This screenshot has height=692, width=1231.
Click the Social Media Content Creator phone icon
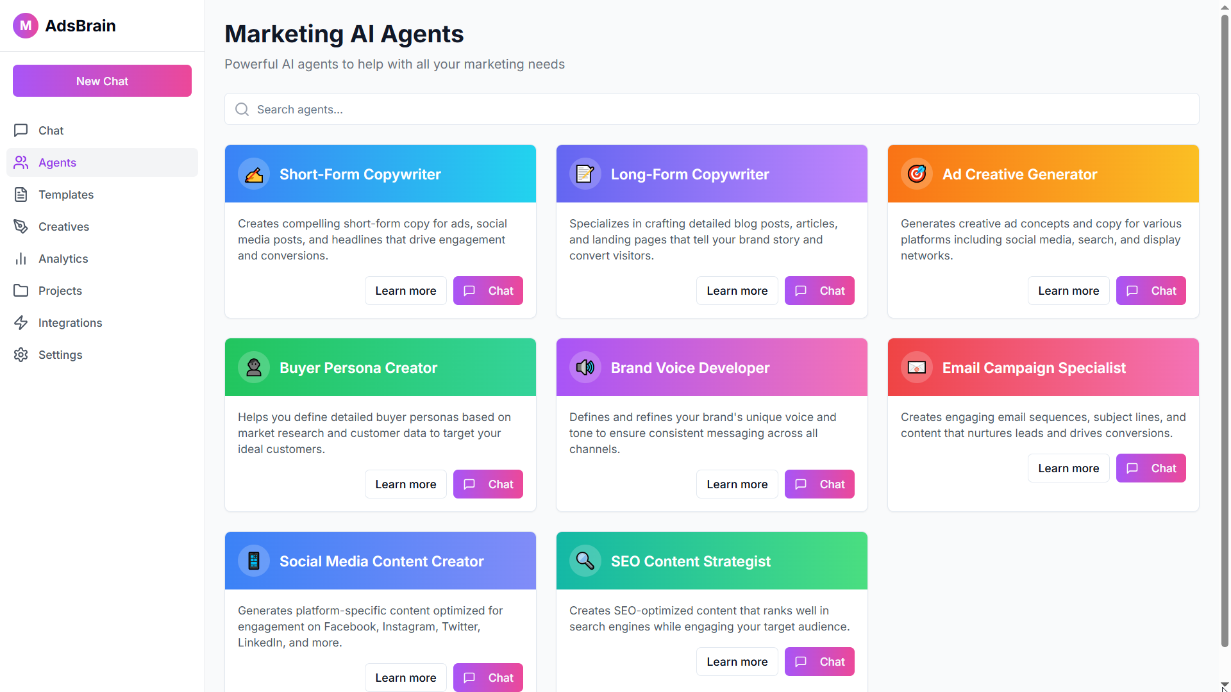(254, 561)
